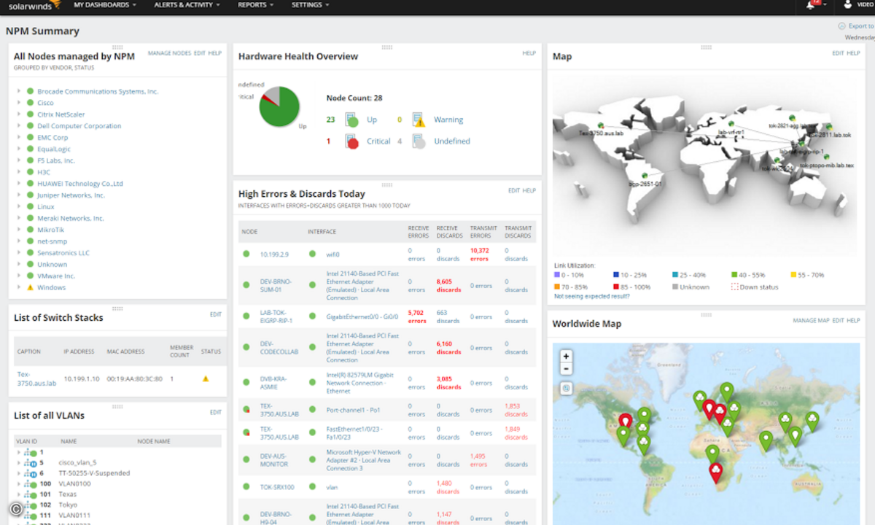Open the DEV-BRNO-SUM-01 node link

[277, 285]
